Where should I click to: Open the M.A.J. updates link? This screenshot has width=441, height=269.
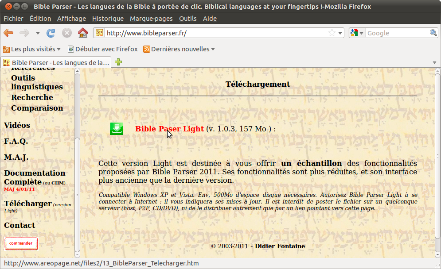click(16, 157)
